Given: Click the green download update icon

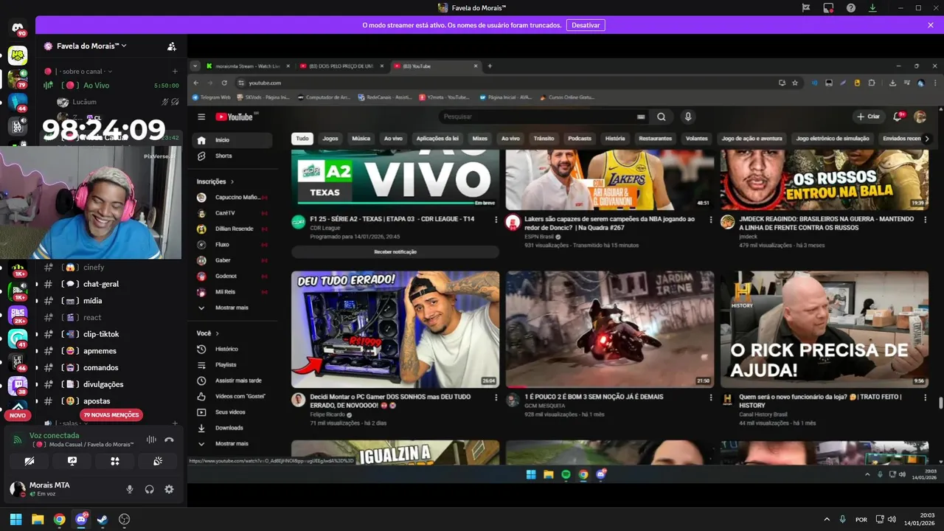Looking at the screenshot, I should (872, 7).
